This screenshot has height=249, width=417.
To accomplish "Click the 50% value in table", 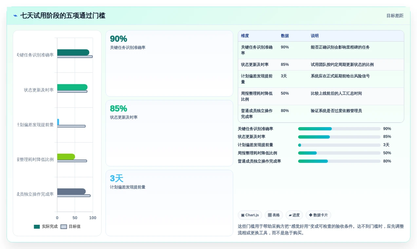I will pyautogui.click(x=285, y=93).
